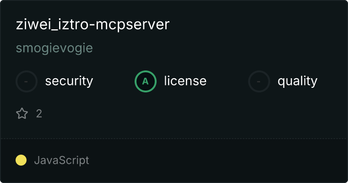This screenshot has width=348, height=183.
Task: Click the letter A inside the license ring
Action: tap(145, 81)
